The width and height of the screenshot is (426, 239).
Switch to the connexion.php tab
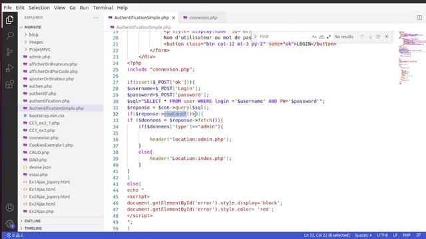(203, 18)
